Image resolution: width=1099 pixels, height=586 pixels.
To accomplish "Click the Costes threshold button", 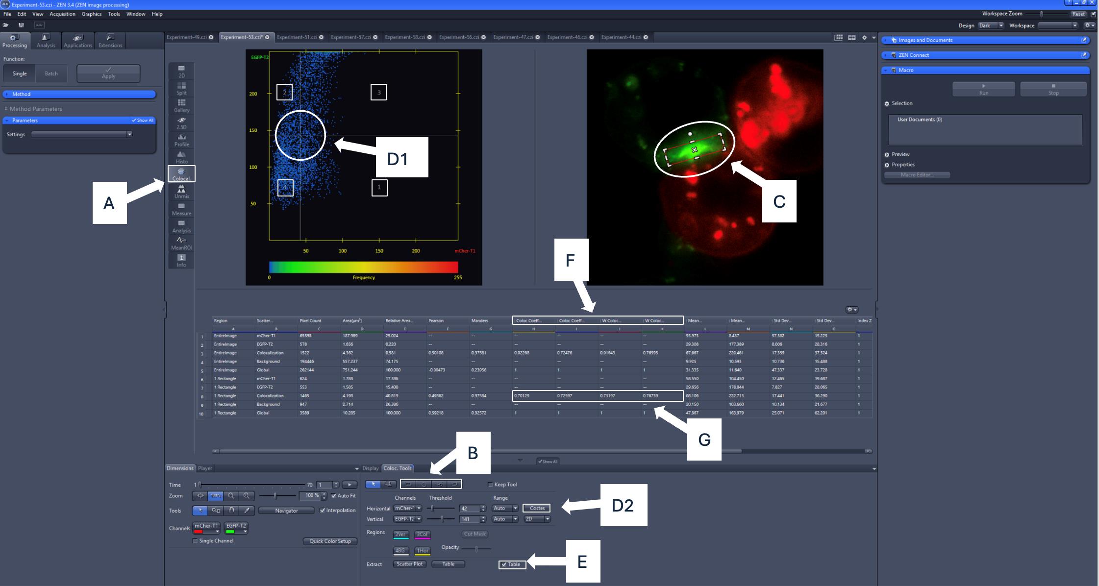I will [537, 508].
